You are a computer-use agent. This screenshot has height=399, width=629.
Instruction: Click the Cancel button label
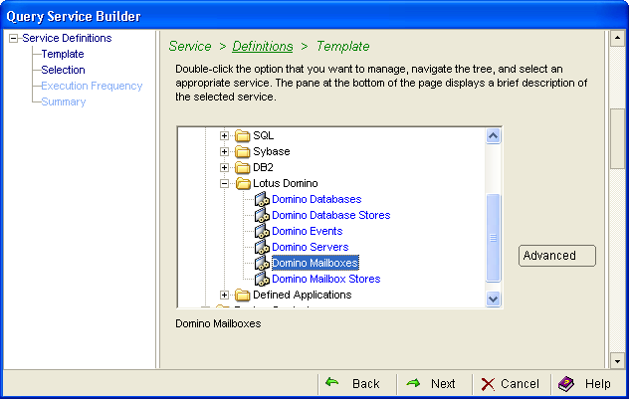point(520,384)
